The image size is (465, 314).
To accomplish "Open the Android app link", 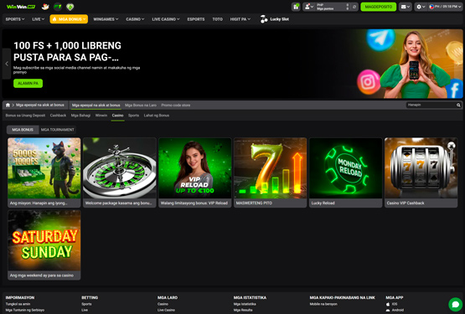I will [x=395, y=310].
